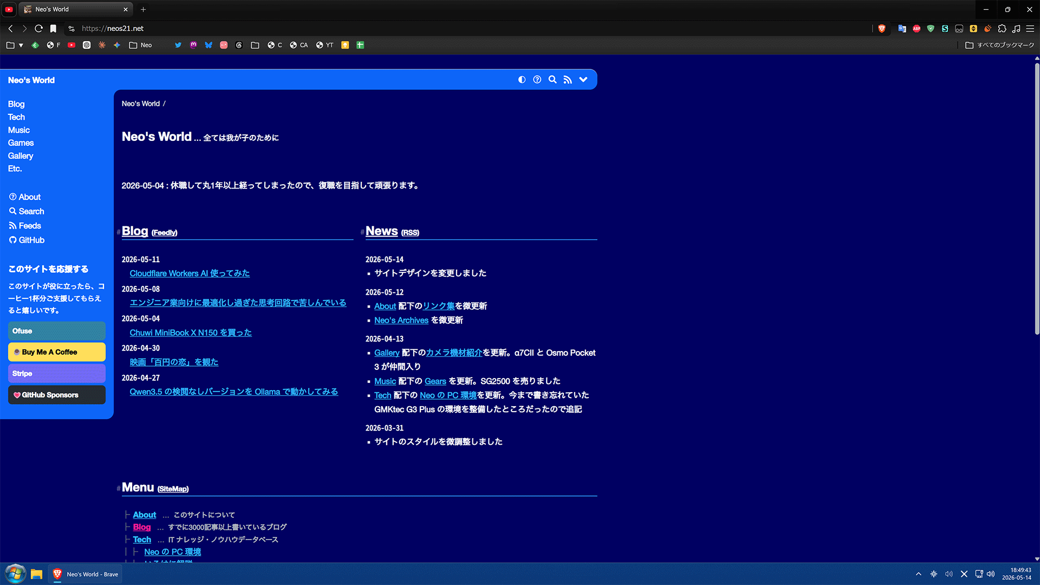
Task: Open the Feedly bookmark icon
Action: click(x=35, y=45)
